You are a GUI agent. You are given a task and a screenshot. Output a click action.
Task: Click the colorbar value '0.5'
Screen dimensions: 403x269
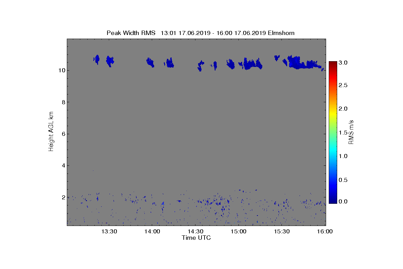[x=343, y=180]
